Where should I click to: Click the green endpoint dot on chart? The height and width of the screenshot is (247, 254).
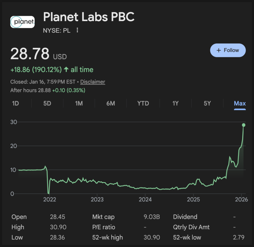244,125
